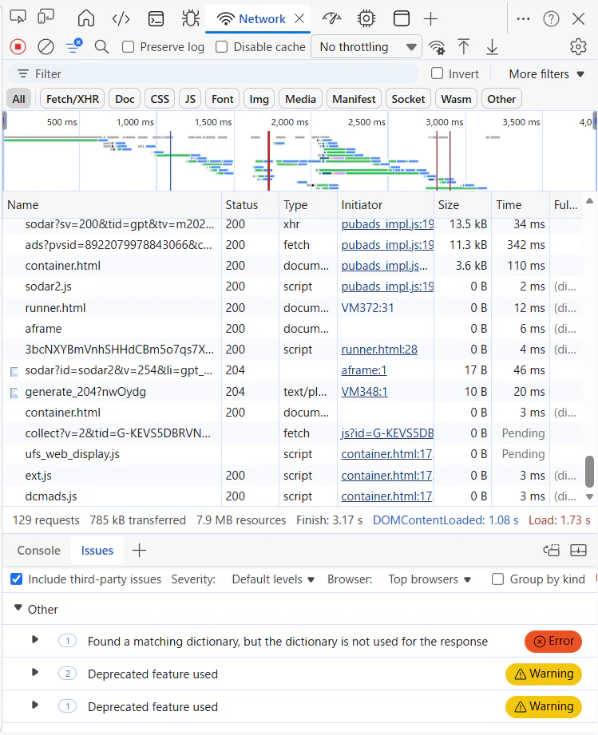The height and width of the screenshot is (735, 598).
Task: Clear the network log
Action: (x=46, y=47)
